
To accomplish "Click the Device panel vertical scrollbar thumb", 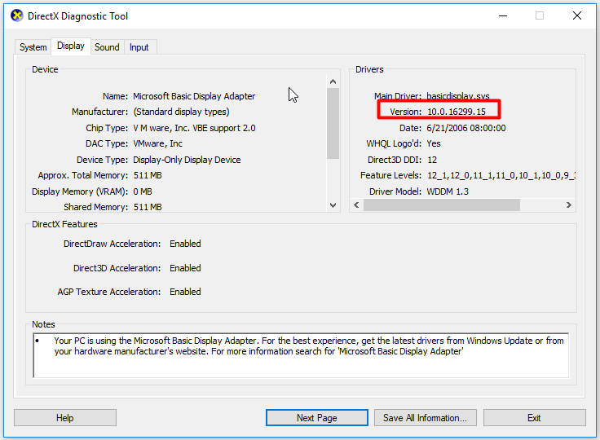I will pos(333,122).
